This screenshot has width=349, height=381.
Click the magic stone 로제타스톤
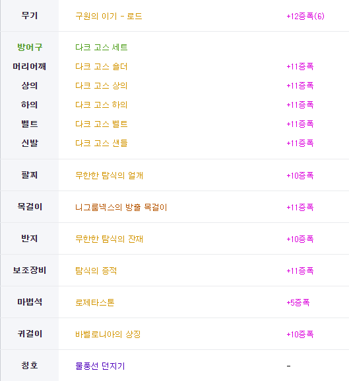(95, 302)
